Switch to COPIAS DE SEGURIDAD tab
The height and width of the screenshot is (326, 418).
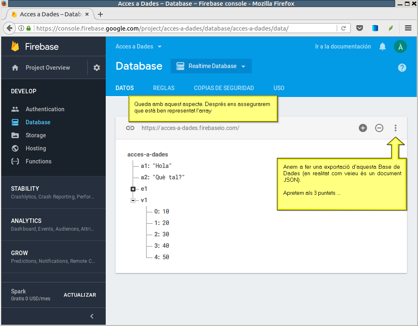click(x=224, y=88)
